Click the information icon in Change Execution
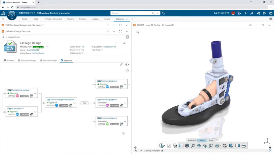 pos(127,37)
